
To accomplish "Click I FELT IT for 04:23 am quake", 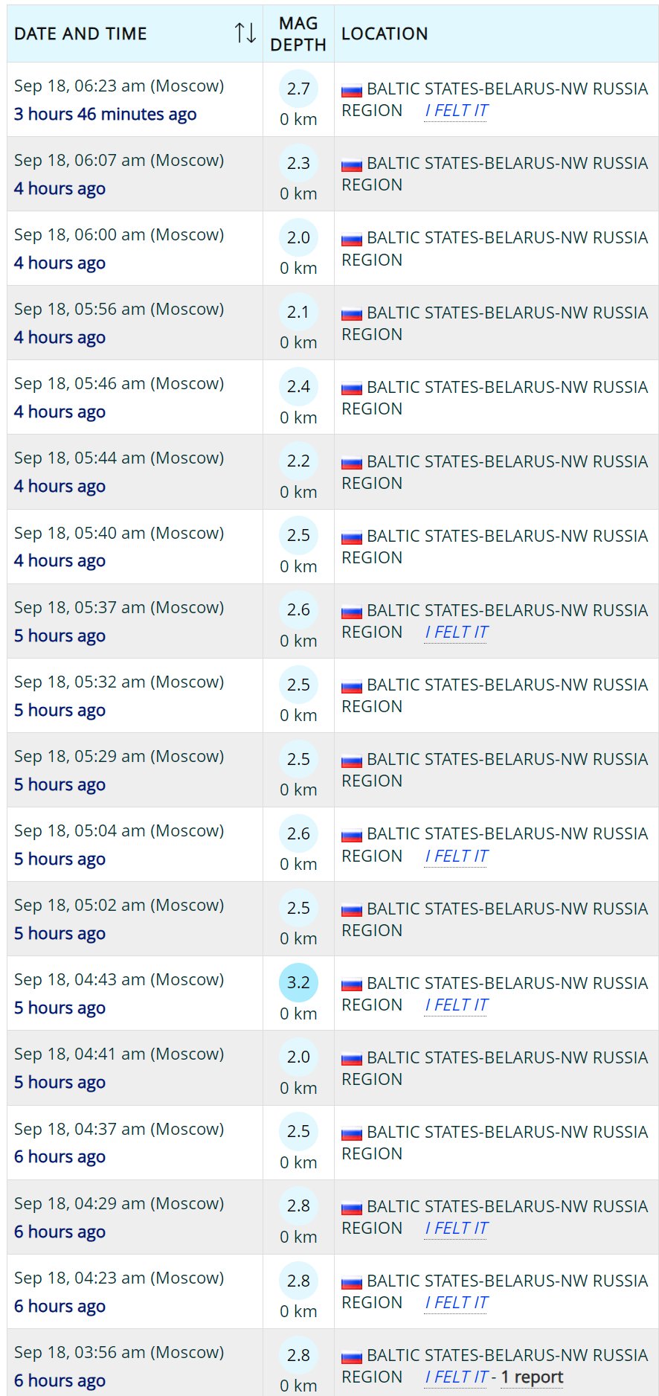I will [x=456, y=1303].
